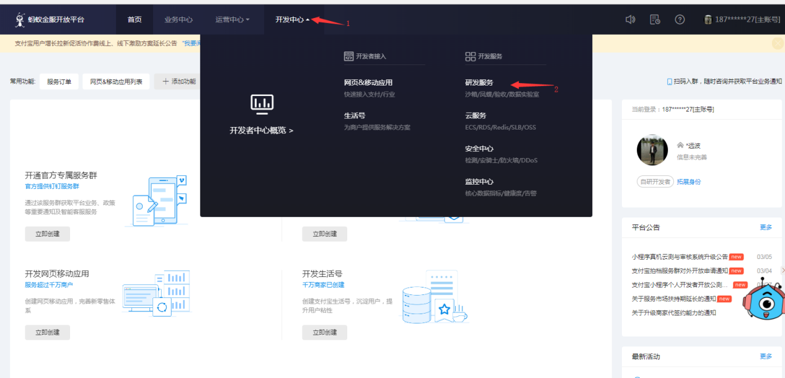Click the 自研开发者 identity tag
Screen dimensions: 785x378
tap(655, 182)
